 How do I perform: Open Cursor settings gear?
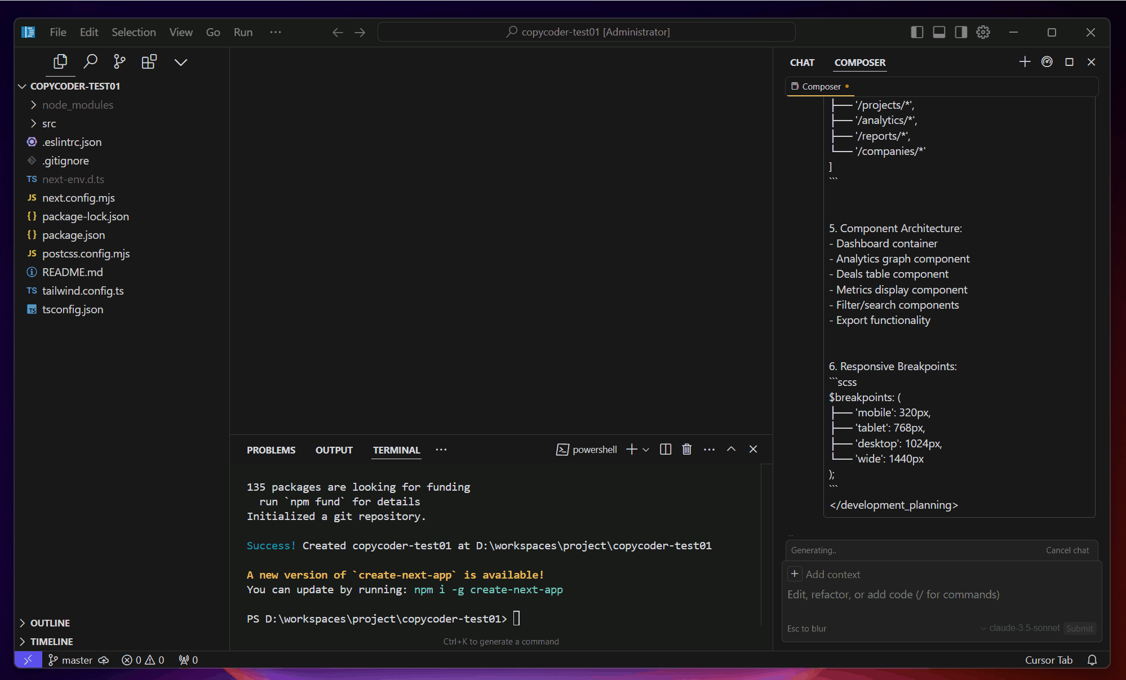983,32
